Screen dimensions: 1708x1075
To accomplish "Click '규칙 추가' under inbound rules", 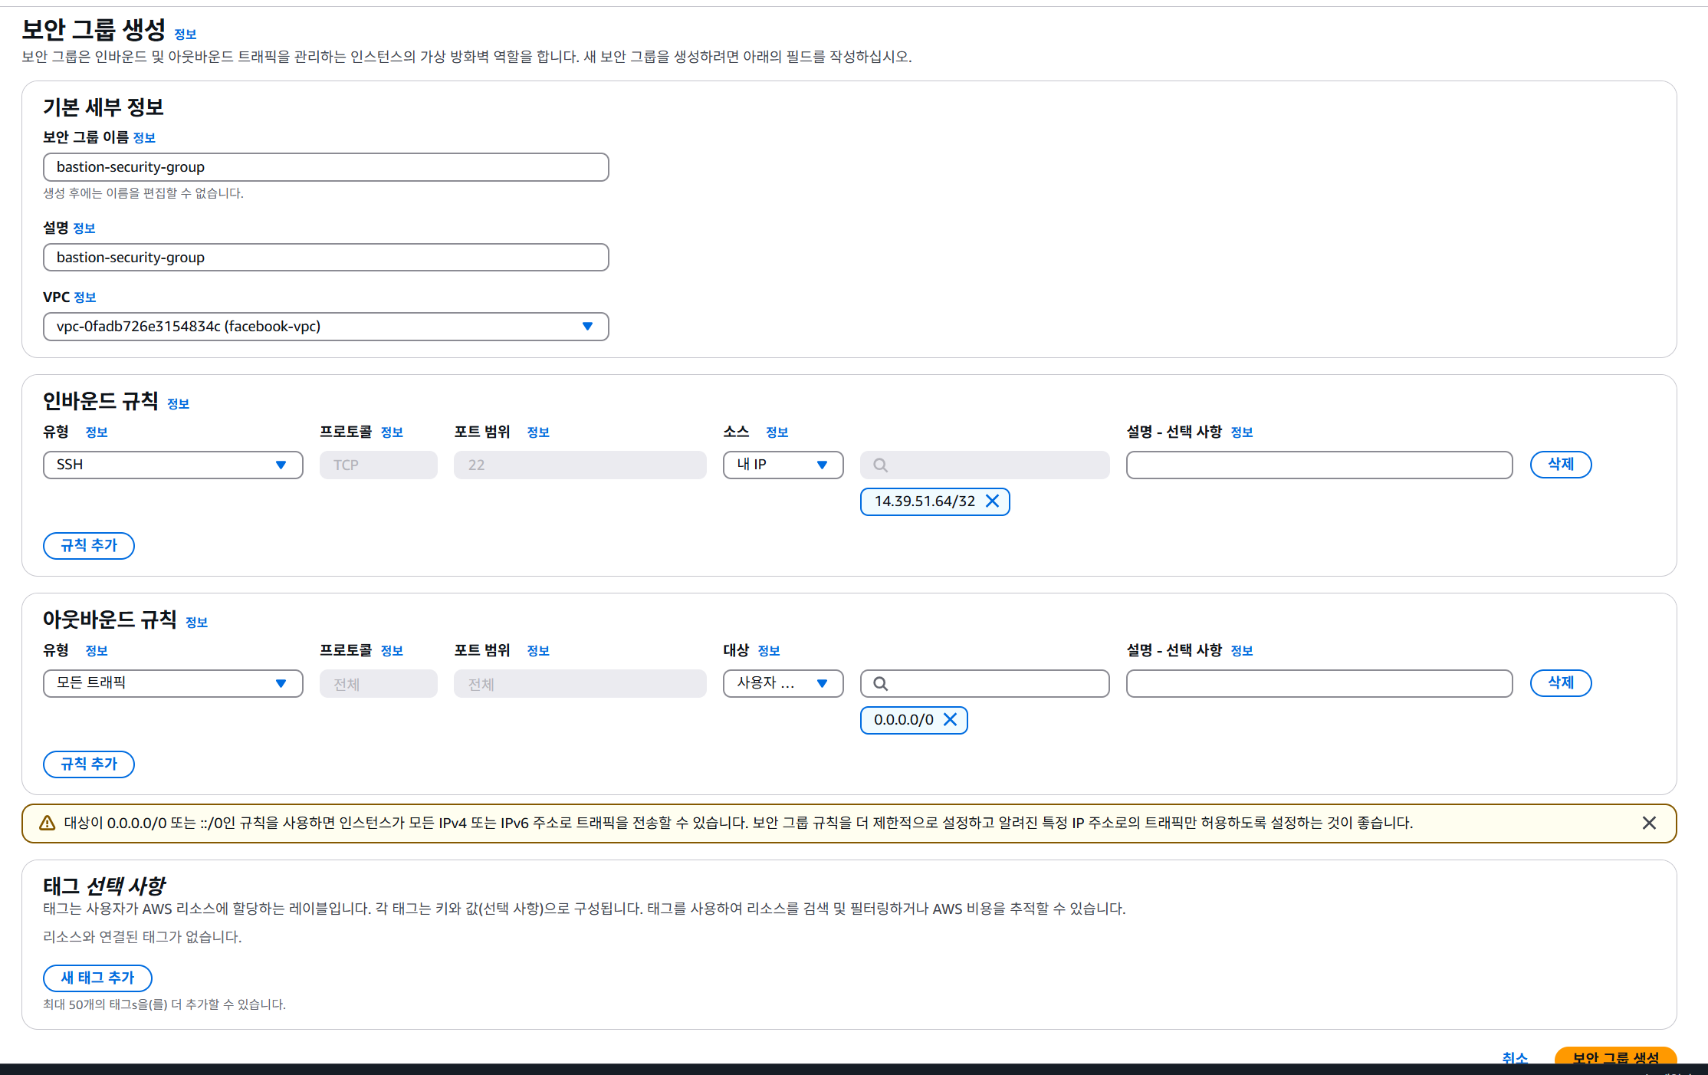I will (89, 546).
